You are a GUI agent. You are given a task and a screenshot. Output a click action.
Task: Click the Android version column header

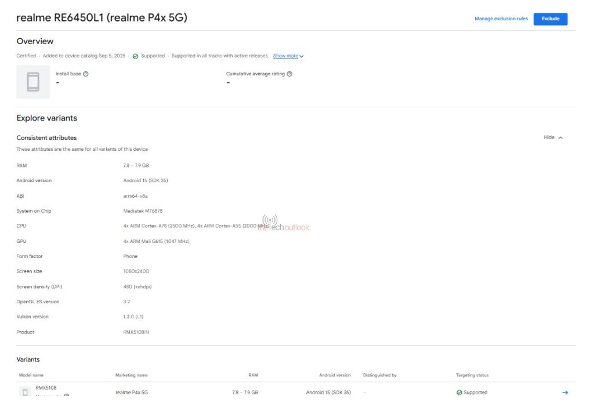pos(334,375)
